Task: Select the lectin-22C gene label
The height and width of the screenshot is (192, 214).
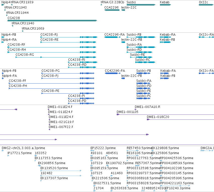Action: click(x=129, y=8)
